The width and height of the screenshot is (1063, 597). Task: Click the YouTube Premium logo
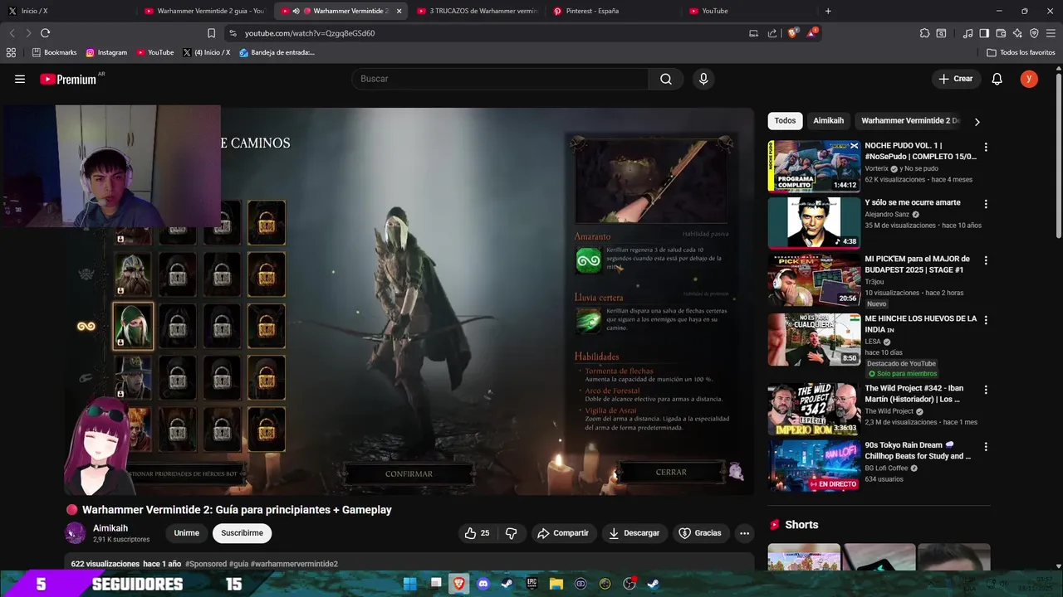click(x=68, y=79)
